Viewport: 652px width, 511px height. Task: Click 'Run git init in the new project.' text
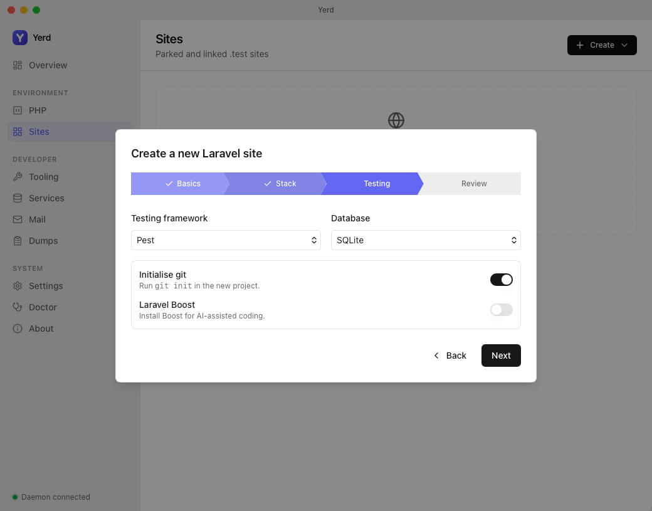199,286
